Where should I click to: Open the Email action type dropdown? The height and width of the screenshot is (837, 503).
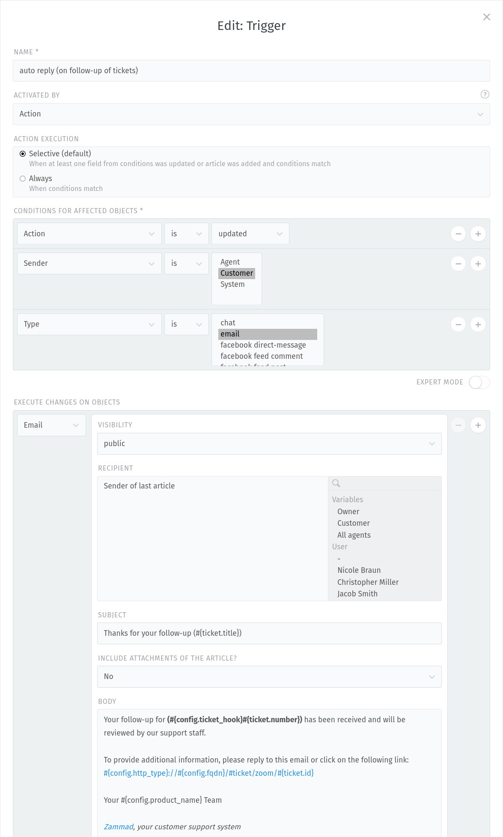coord(51,425)
